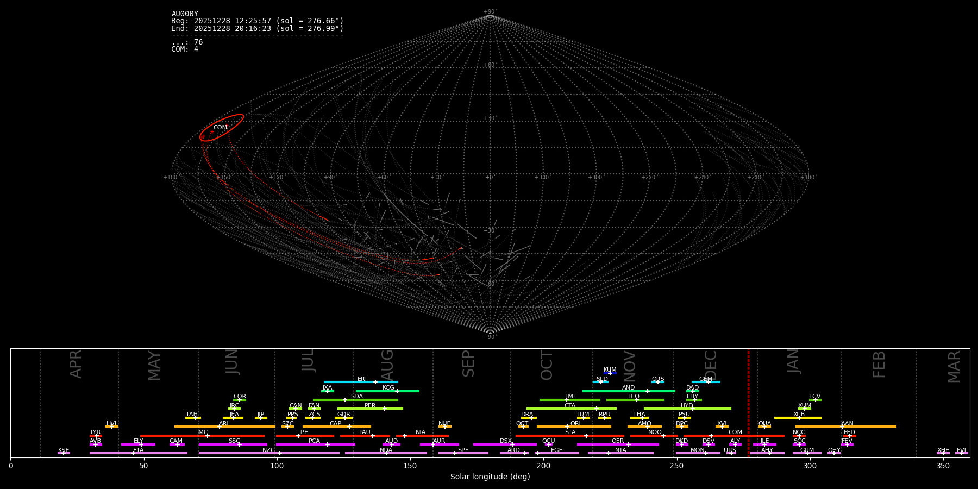Click the "COM: 4" count line
Image resolution: width=978 pixels, height=489 pixels.
185,49
